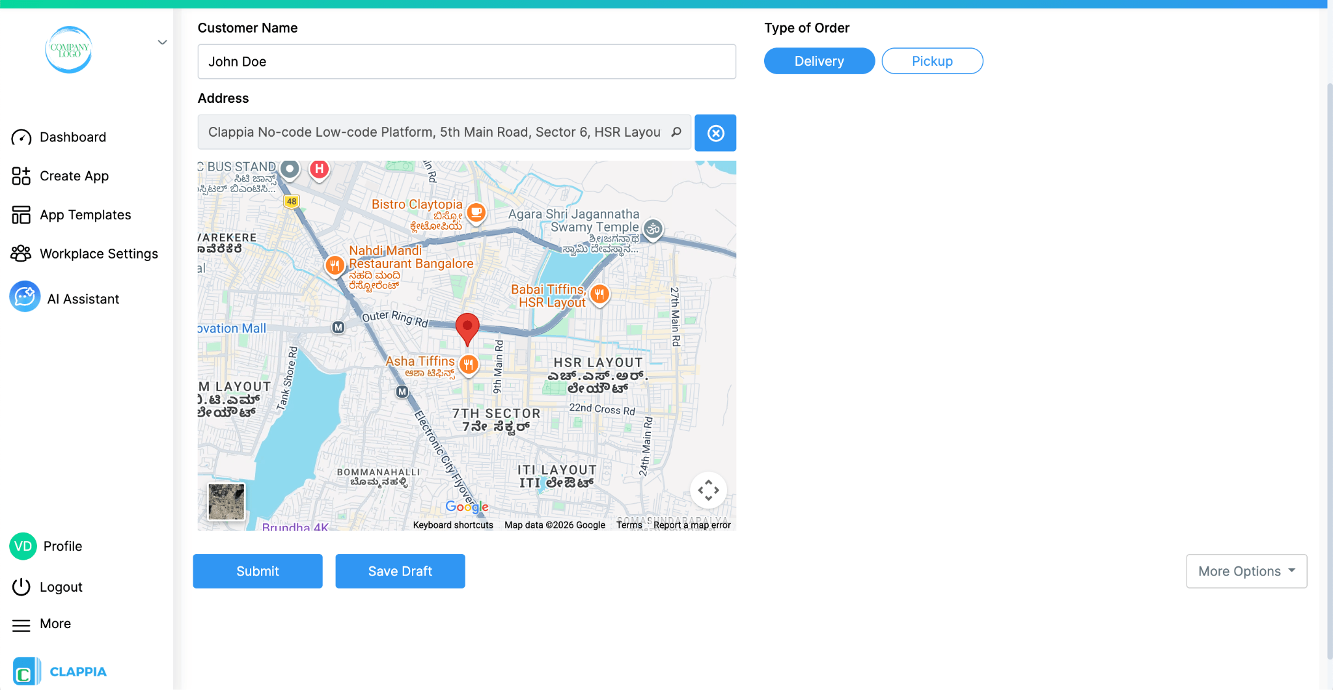The image size is (1333, 690).
Task: Click the Google logo on map
Action: tap(467, 506)
